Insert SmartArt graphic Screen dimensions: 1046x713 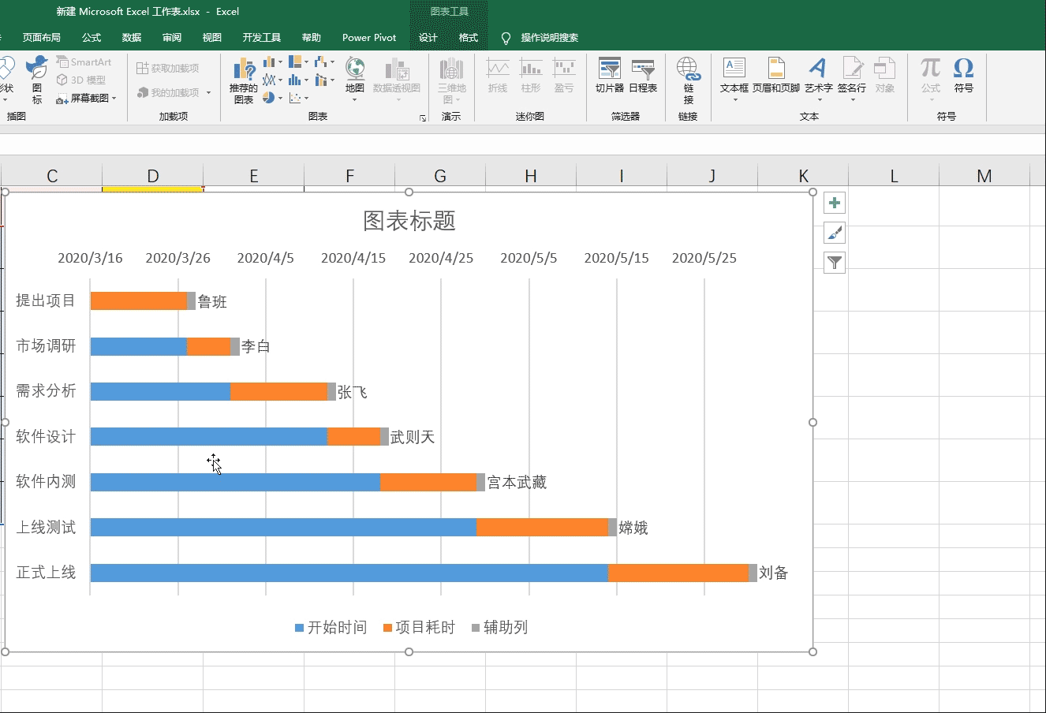click(84, 62)
